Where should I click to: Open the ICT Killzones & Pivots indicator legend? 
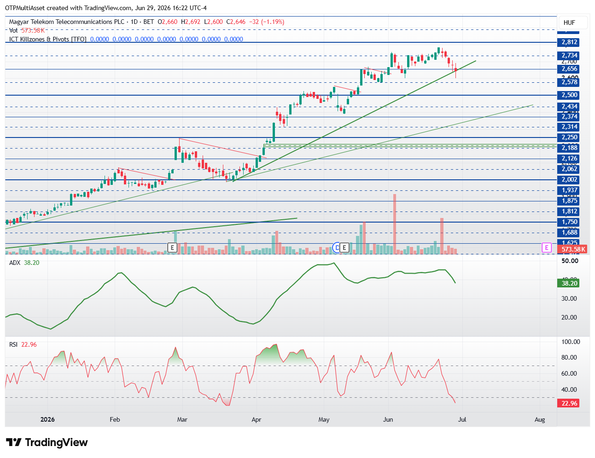[x=47, y=39]
